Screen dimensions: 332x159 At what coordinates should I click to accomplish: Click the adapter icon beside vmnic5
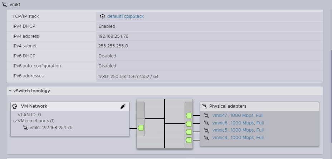pos(206,130)
